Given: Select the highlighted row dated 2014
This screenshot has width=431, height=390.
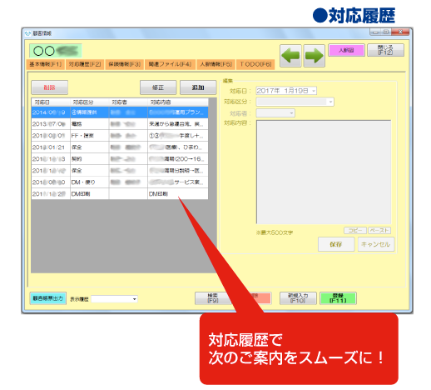Looking at the screenshot, I should point(120,112).
